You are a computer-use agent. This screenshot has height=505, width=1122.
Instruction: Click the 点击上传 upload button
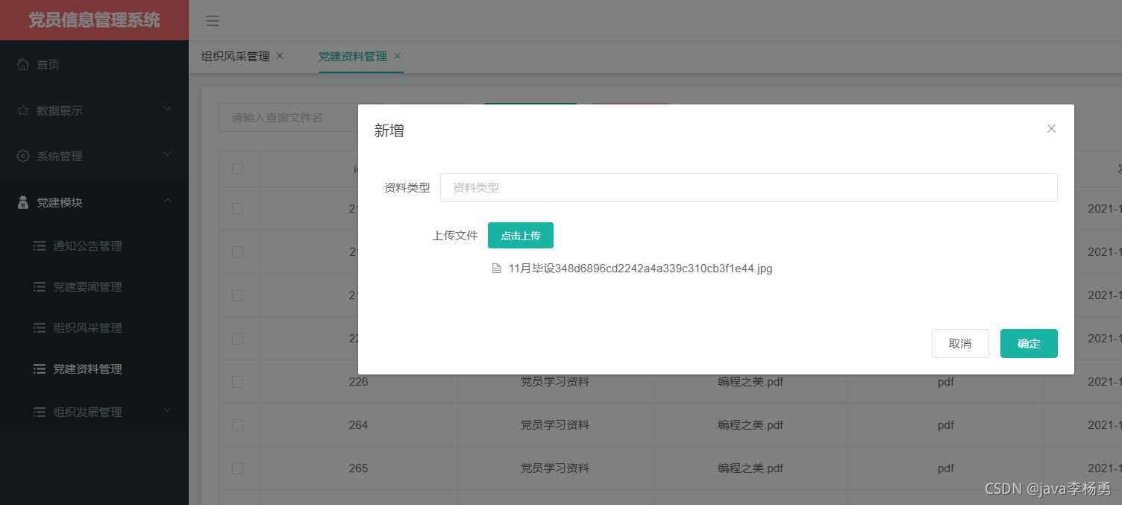pyautogui.click(x=521, y=235)
